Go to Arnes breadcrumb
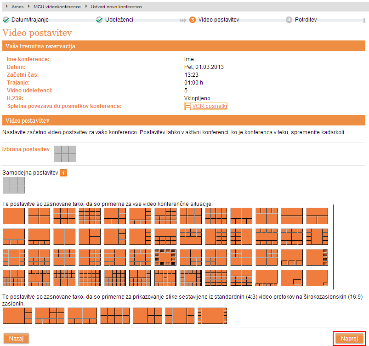The image size is (369, 346). [x=17, y=7]
